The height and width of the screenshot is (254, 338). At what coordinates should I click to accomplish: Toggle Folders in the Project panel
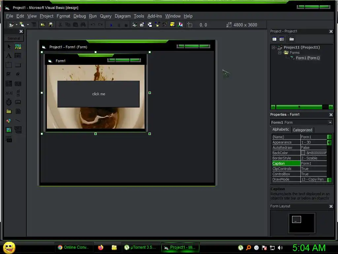[291, 39]
